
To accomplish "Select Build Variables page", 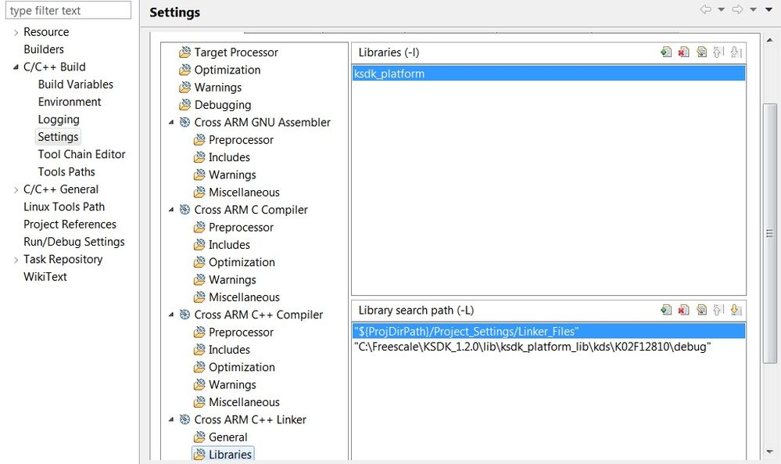I will point(76,85).
